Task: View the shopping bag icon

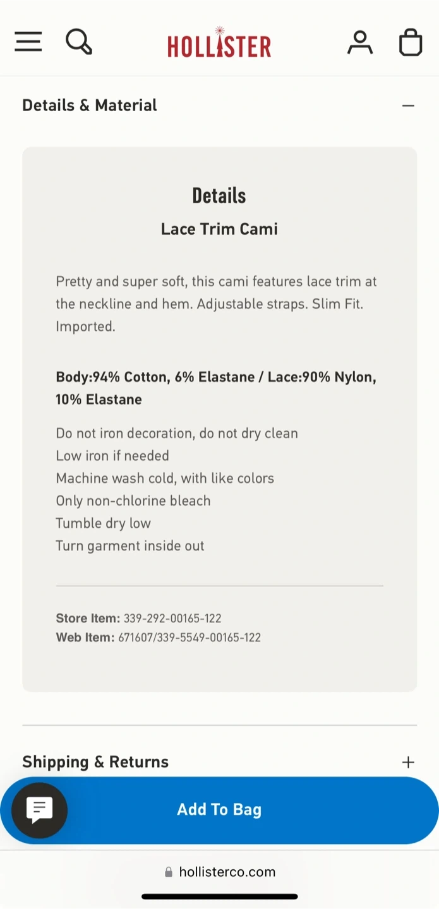Action: [411, 42]
